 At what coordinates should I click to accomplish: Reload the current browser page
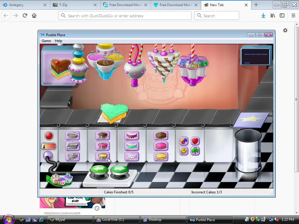click(25, 15)
